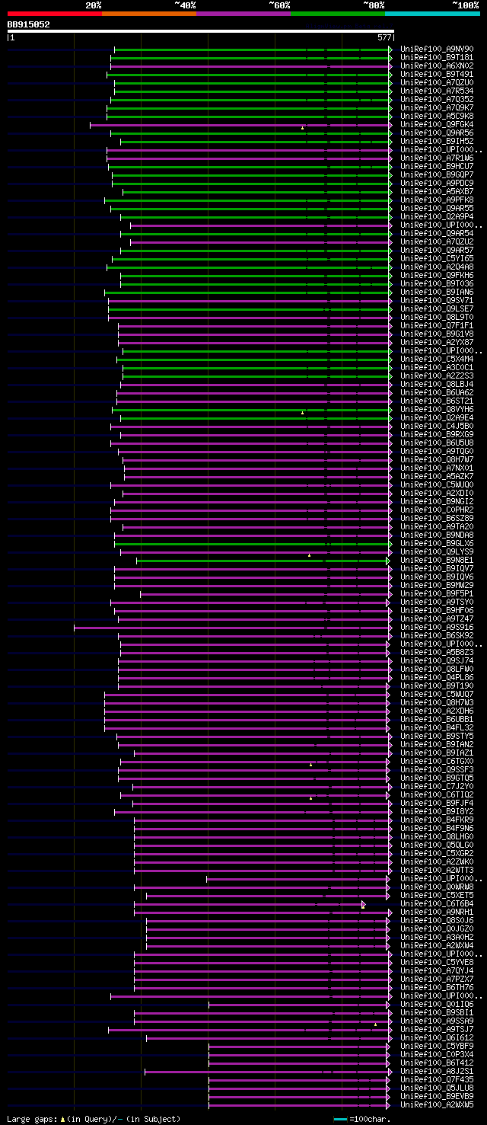Viewport: 487px width, 1125px height.
Task: Select the label UniRef100_Q7F1F1
Action: click(x=437, y=326)
